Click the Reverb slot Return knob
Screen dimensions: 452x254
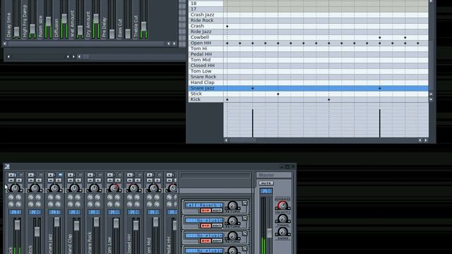(232, 206)
